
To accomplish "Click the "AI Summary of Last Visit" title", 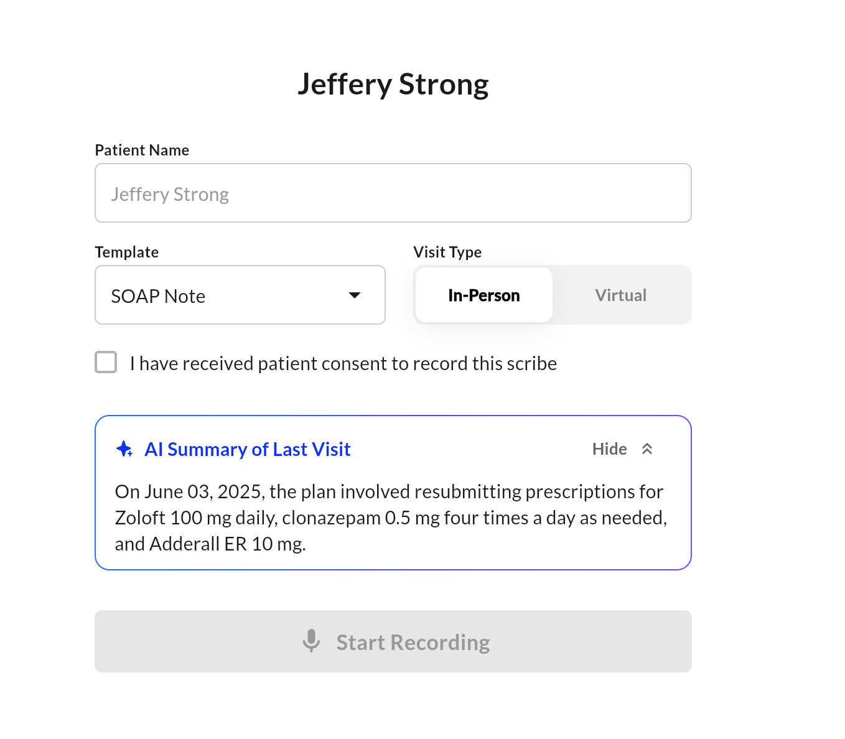I will (248, 449).
